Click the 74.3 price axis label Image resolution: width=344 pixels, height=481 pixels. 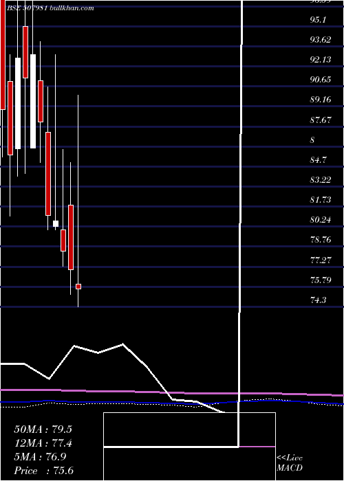(x=318, y=300)
